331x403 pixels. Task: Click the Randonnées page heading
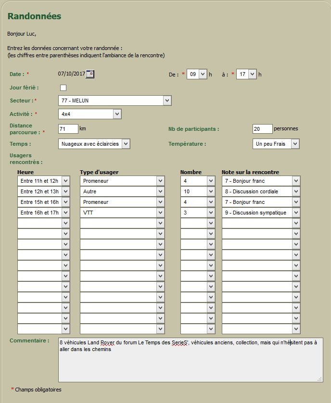point(35,16)
